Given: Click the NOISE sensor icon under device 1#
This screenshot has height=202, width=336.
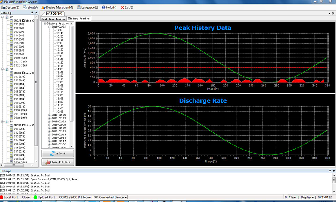Looking at the screenshot, I should tap(11, 20).
